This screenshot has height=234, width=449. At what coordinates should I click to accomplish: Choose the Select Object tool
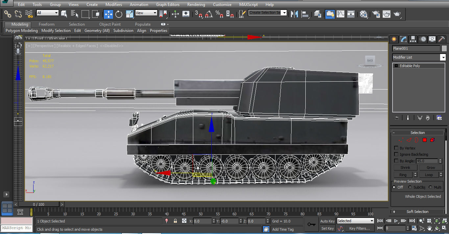[64, 14]
